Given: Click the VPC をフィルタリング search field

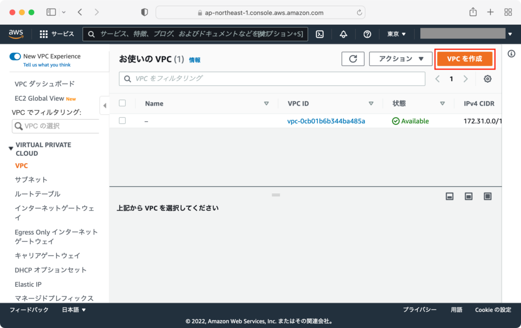Looking at the screenshot, I should point(272,79).
